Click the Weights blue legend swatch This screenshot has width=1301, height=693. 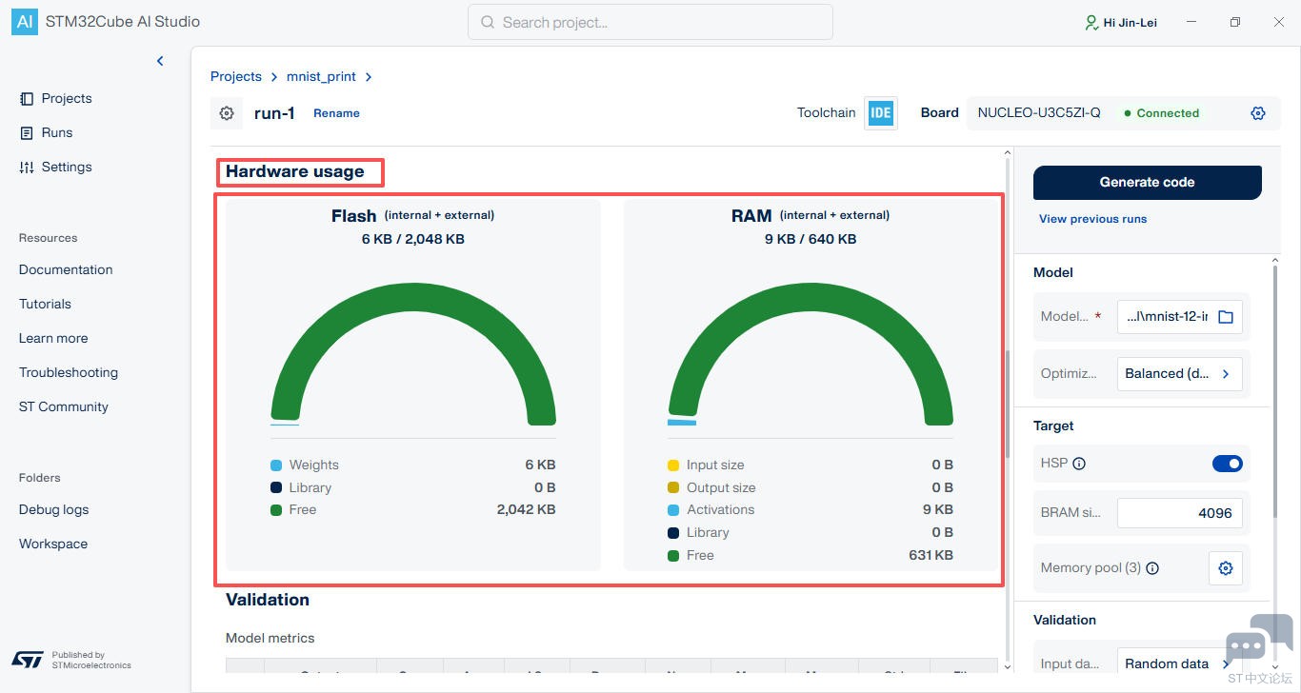pyautogui.click(x=276, y=465)
